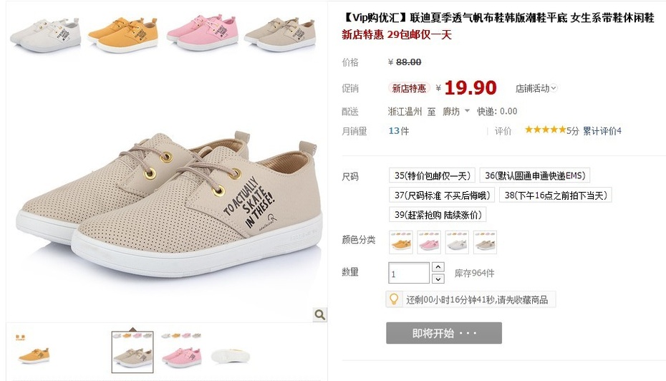Choose size 39(赶紧抢购 陆续涨价)
Screen dimensions: 666x381
(438, 215)
